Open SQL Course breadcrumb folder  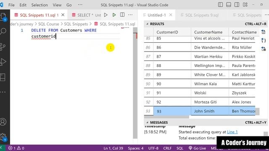(49, 24)
